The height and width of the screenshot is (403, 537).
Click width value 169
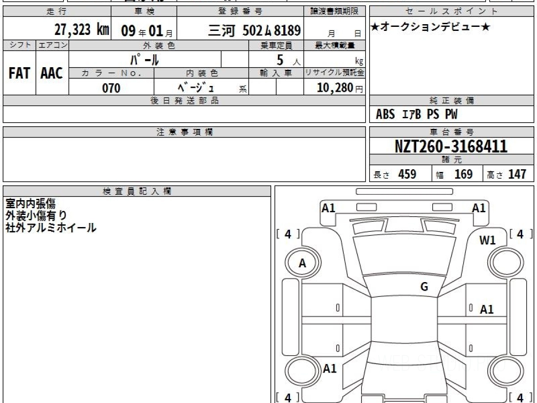coord(463,174)
